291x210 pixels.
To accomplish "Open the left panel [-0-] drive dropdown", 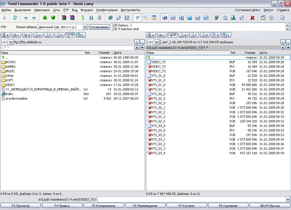I will coord(11,42).
